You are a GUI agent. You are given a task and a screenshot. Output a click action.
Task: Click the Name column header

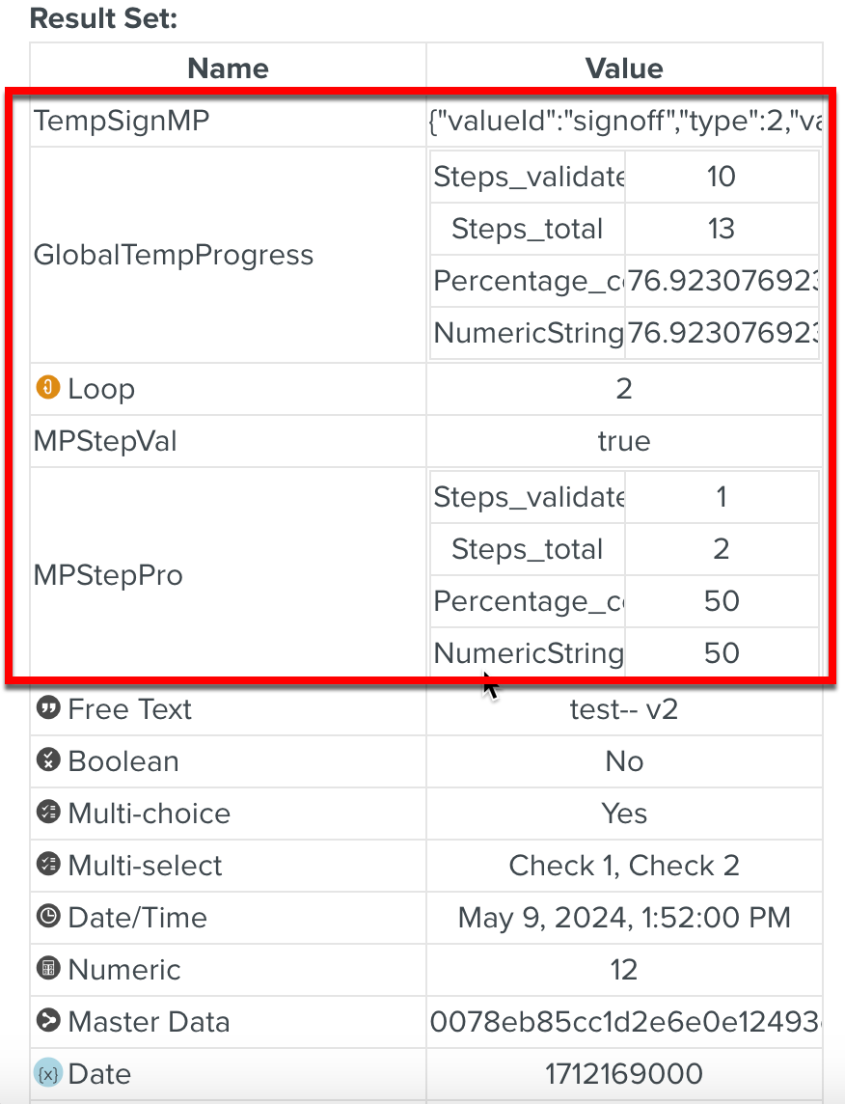[228, 69]
